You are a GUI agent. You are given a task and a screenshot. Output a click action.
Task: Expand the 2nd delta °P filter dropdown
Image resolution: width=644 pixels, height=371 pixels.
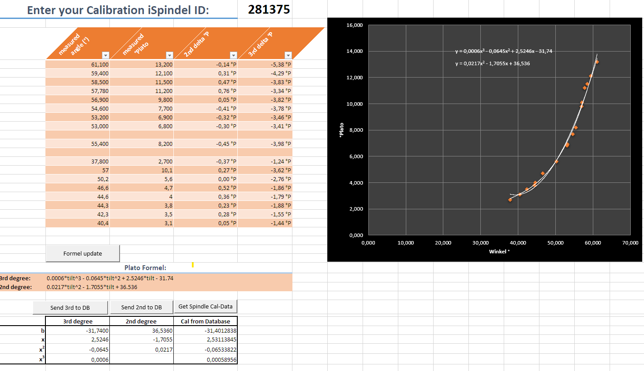(x=233, y=55)
